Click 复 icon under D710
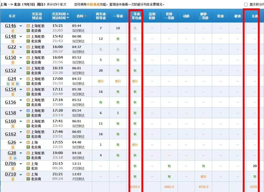 coord(13,179)
